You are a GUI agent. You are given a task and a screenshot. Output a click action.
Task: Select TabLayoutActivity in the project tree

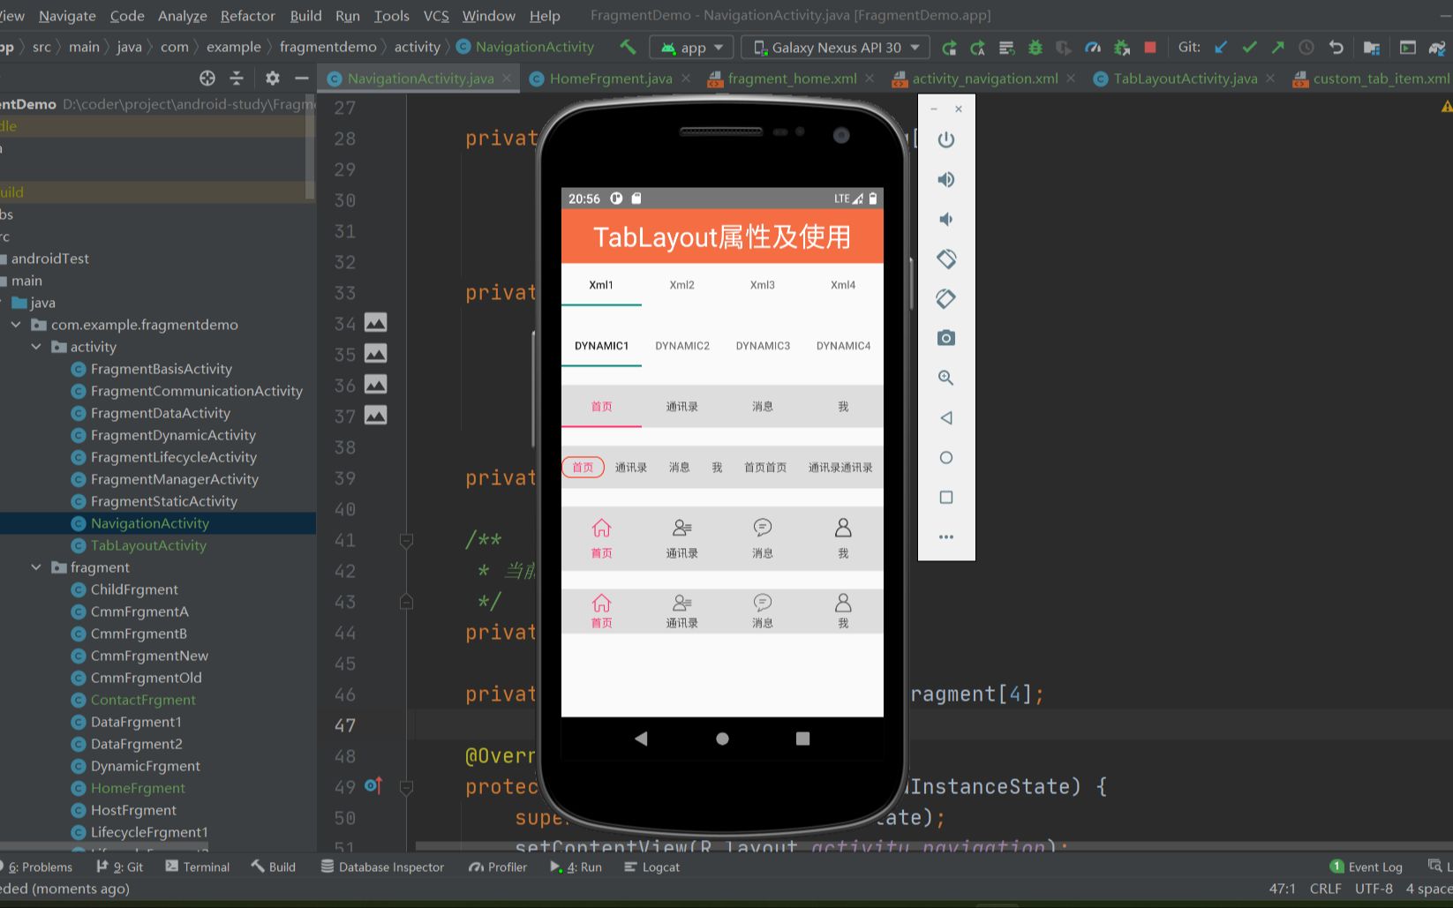tap(148, 545)
